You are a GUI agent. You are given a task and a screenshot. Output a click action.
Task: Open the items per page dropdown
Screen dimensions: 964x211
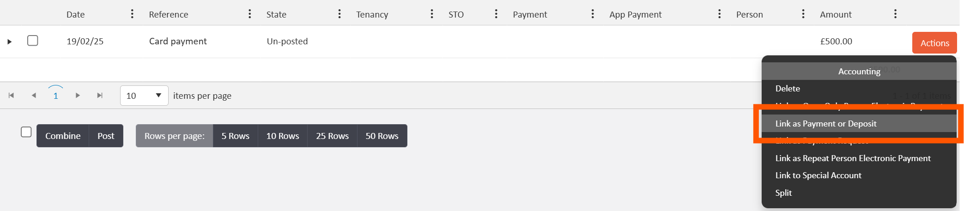pos(144,96)
